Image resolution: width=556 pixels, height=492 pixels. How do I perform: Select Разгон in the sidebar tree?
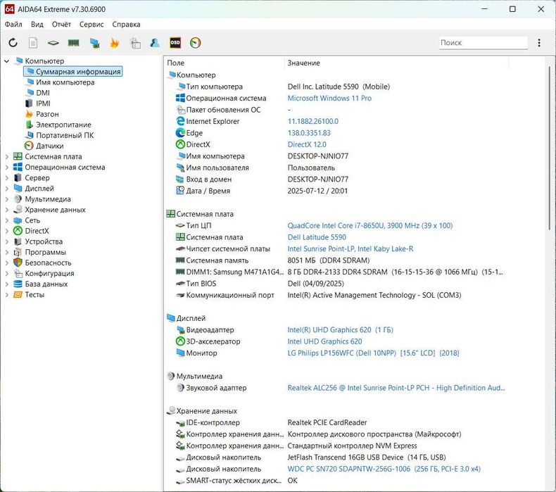tap(47, 114)
